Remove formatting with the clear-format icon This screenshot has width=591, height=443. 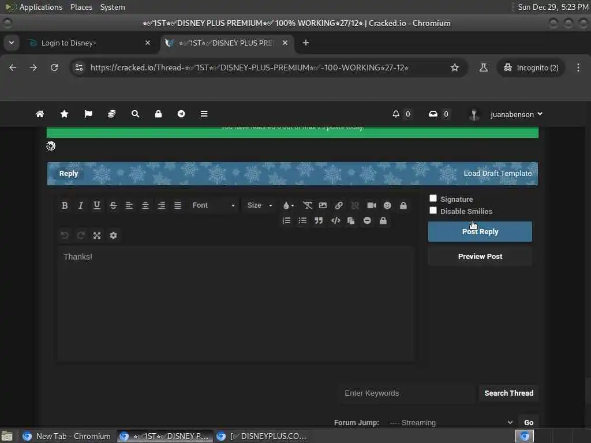coord(307,205)
